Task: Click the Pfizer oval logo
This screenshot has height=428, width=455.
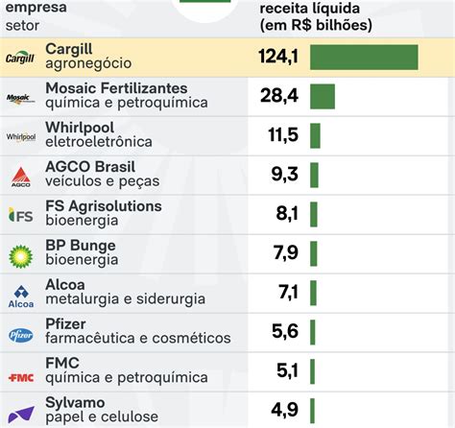Action: 21,335
